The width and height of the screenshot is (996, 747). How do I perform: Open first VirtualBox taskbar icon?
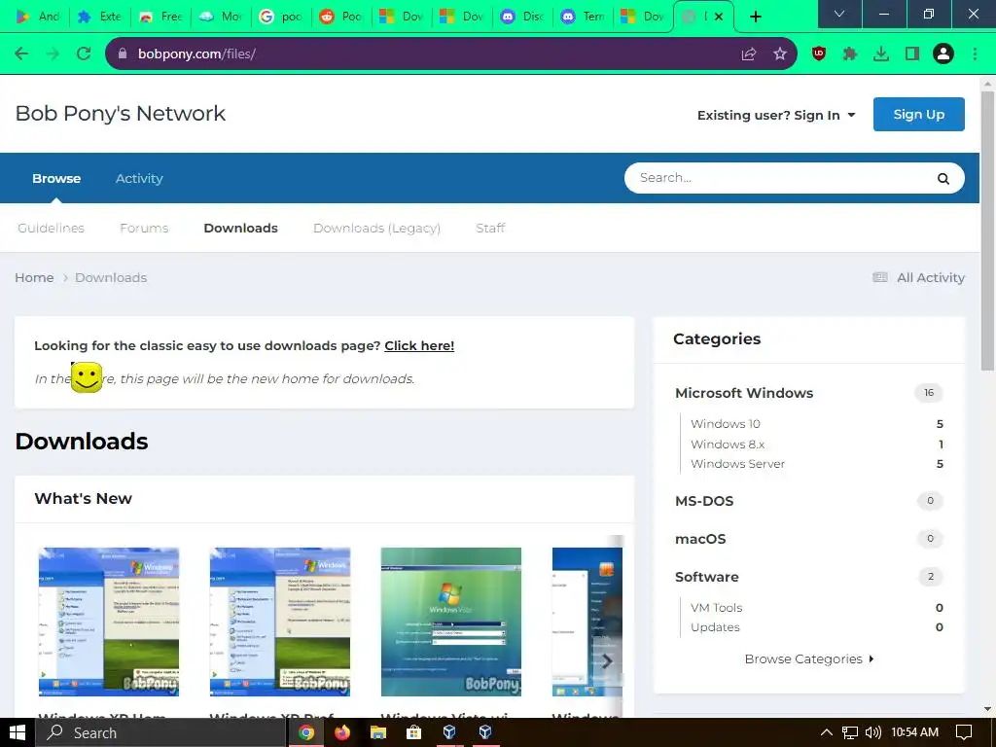pyautogui.click(x=449, y=732)
